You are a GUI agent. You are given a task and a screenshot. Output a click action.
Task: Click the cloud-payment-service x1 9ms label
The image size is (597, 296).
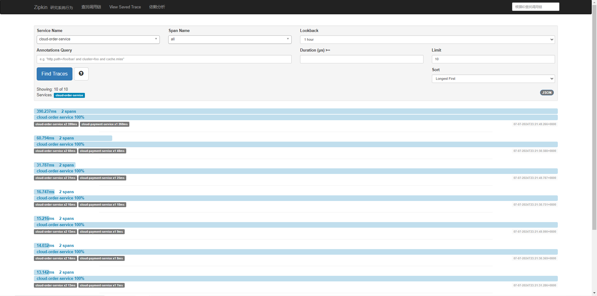101,232
